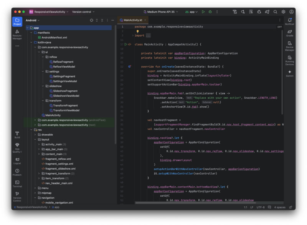This screenshot has width=307, height=225.
Task: Toggle the override gutter marker on line 22
Action: click(129, 66)
